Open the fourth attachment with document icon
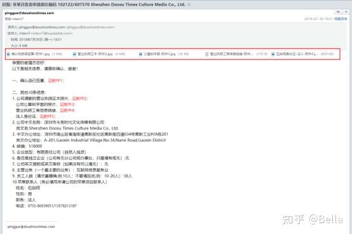 236,54
